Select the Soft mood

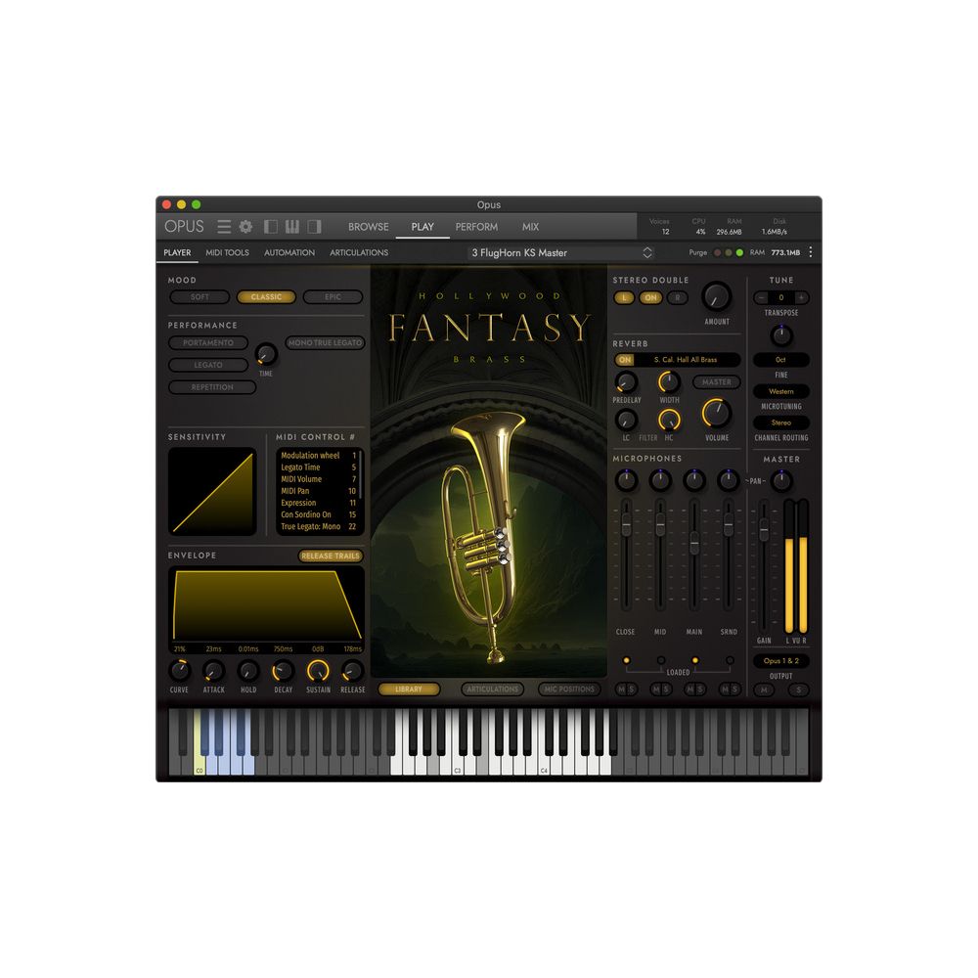(200, 297)
